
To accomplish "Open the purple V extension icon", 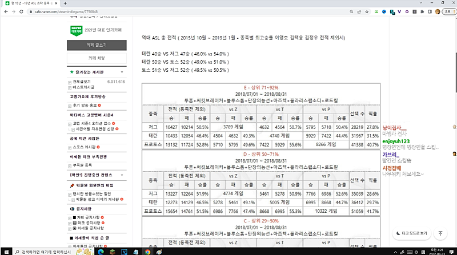I will 399,11.
